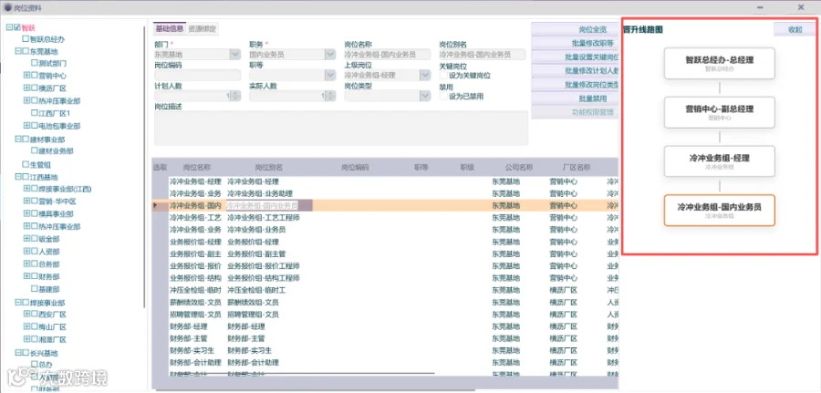Collapse the 长兴基地 node
The image size is (821, 393).
point(18,353)
